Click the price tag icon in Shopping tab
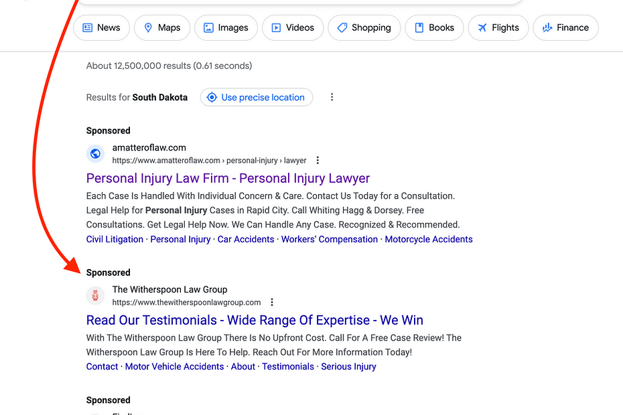Screen dimensions: 623x415 [342, 28]
